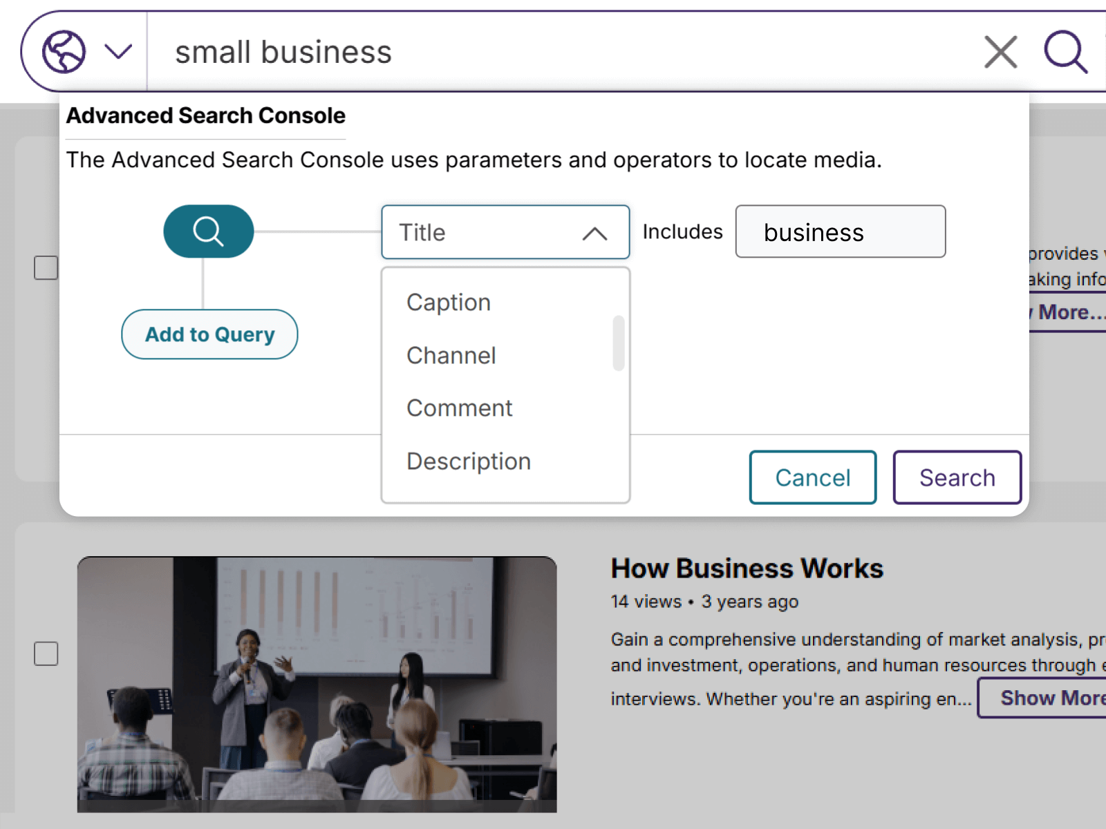
Task: Open the How Business Works video thumbnail
Action: pos(317,684)
